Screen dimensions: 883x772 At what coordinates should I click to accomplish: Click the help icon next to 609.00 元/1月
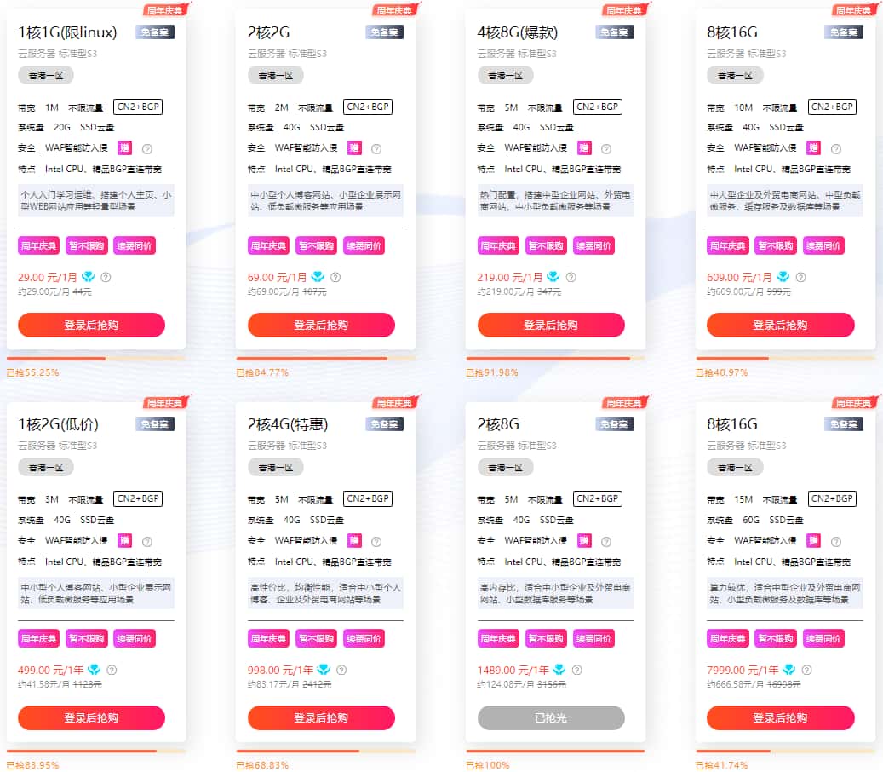pyautogui.click(x=800, y=277)
